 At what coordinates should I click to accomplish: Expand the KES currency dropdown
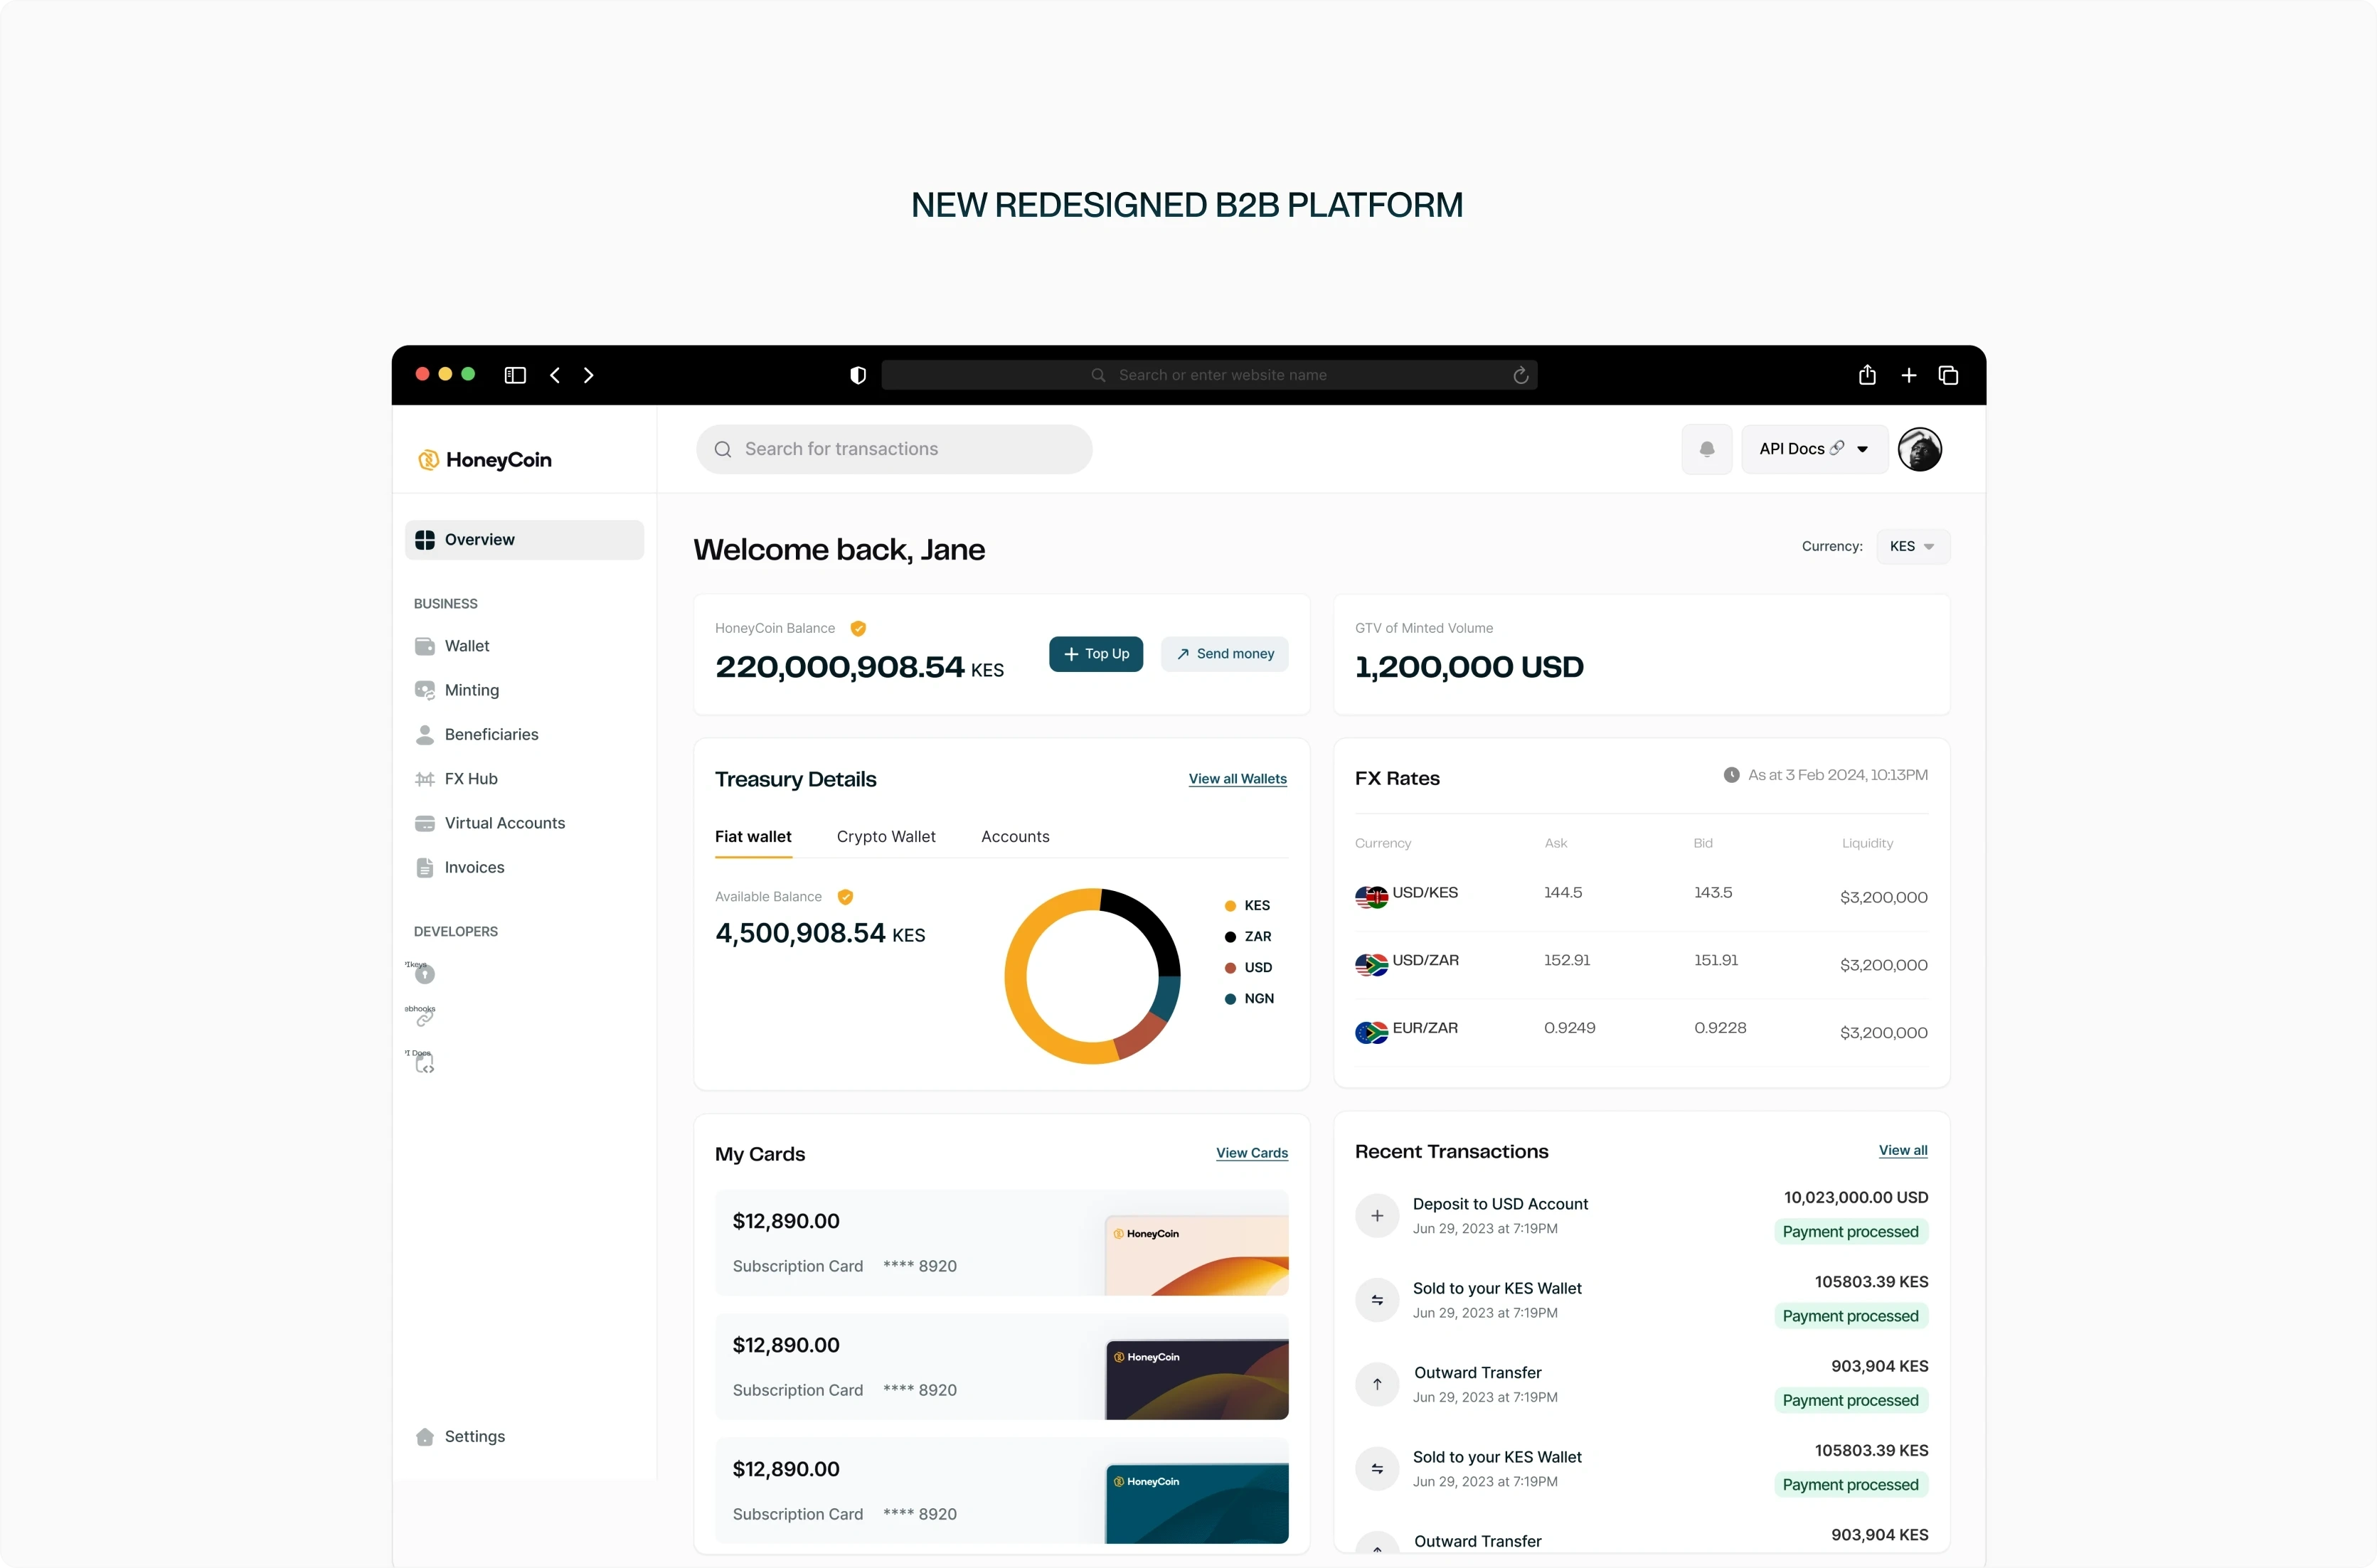coord(1912,546)
